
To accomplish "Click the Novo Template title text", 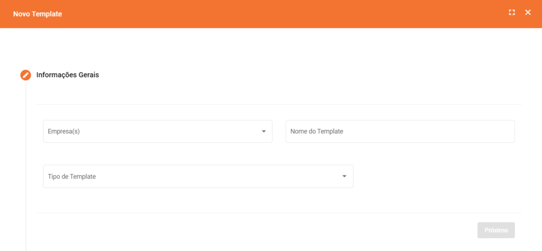I will point(38,14).
